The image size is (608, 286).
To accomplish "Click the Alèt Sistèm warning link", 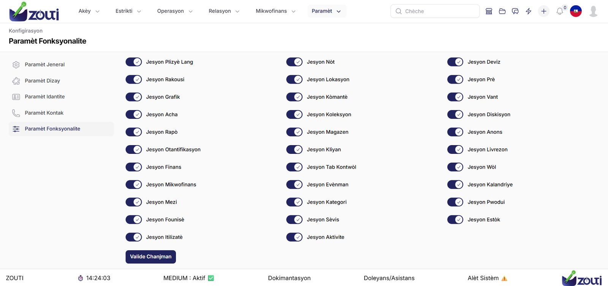I will [487, 278].
